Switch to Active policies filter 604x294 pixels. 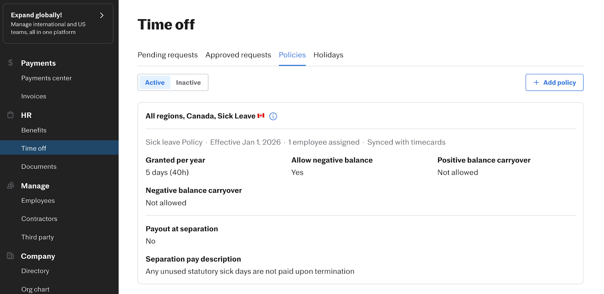[155, 83]
